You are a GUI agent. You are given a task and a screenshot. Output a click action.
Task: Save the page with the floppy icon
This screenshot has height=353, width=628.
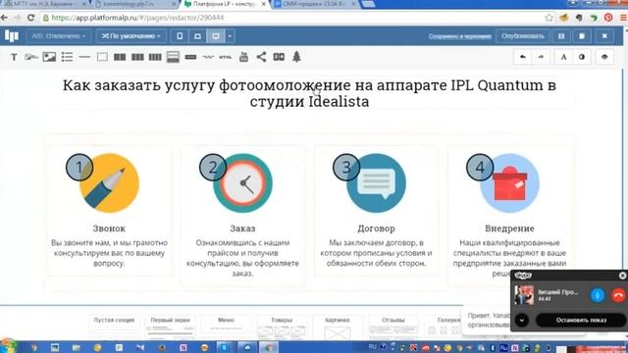tap(561, 36)
